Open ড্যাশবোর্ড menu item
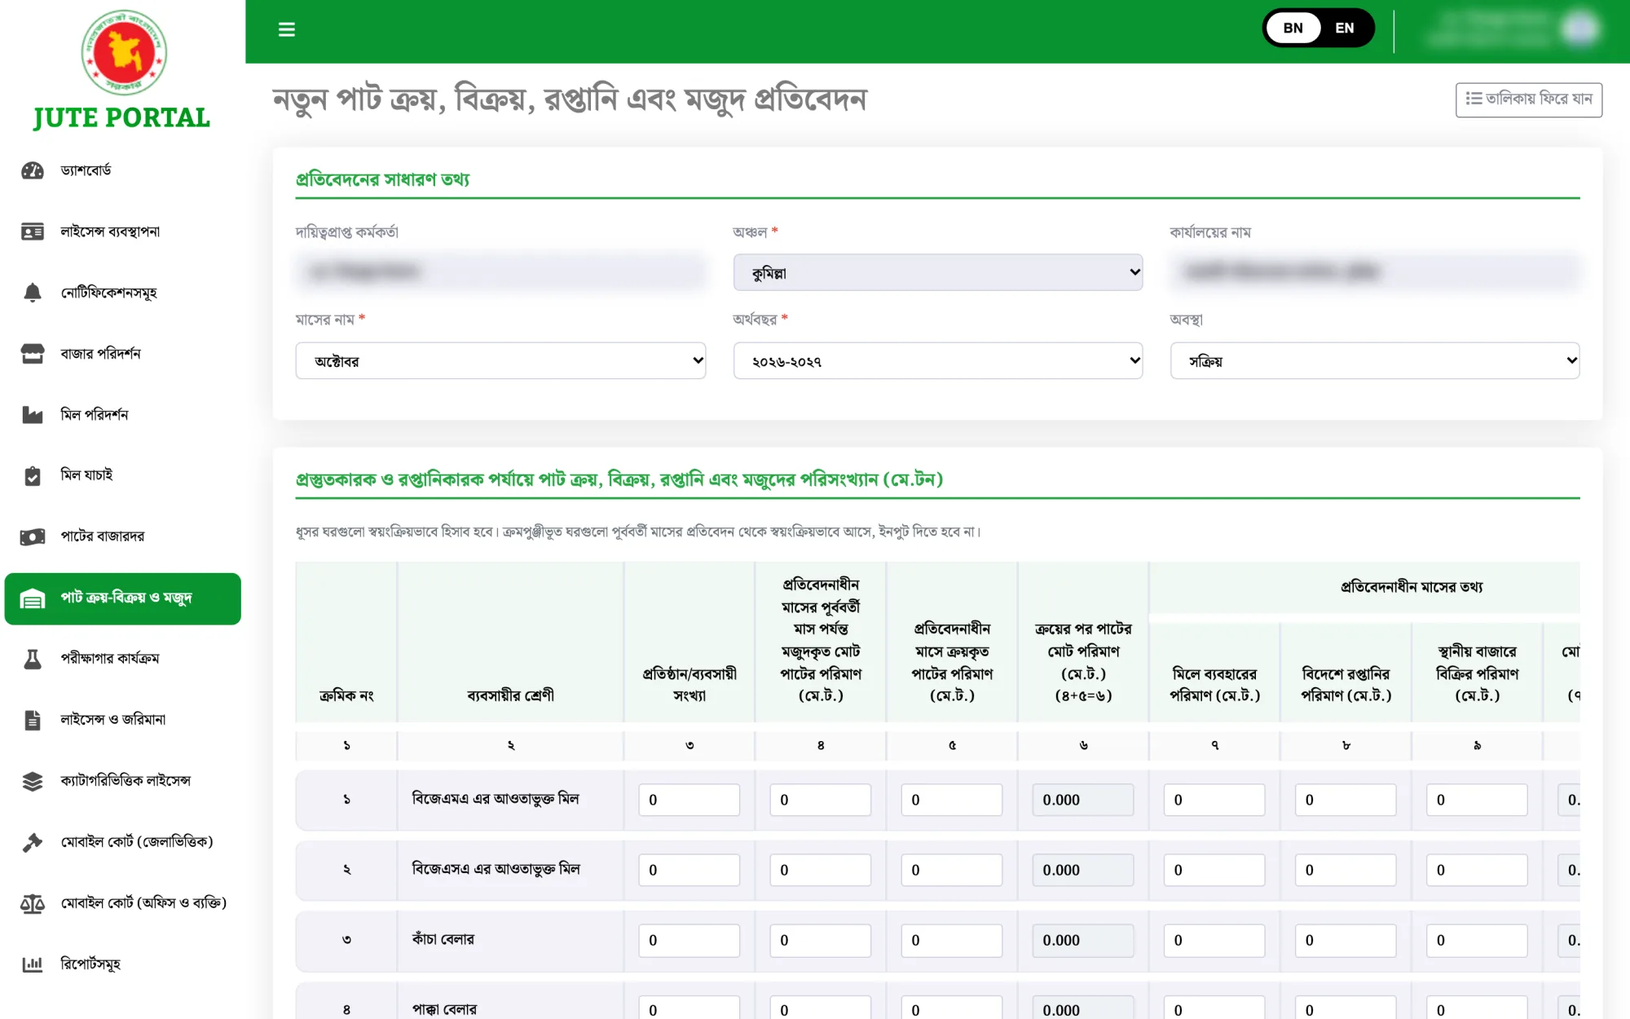This screenshot has height=1019, width=1630. [x=122, y=170]
